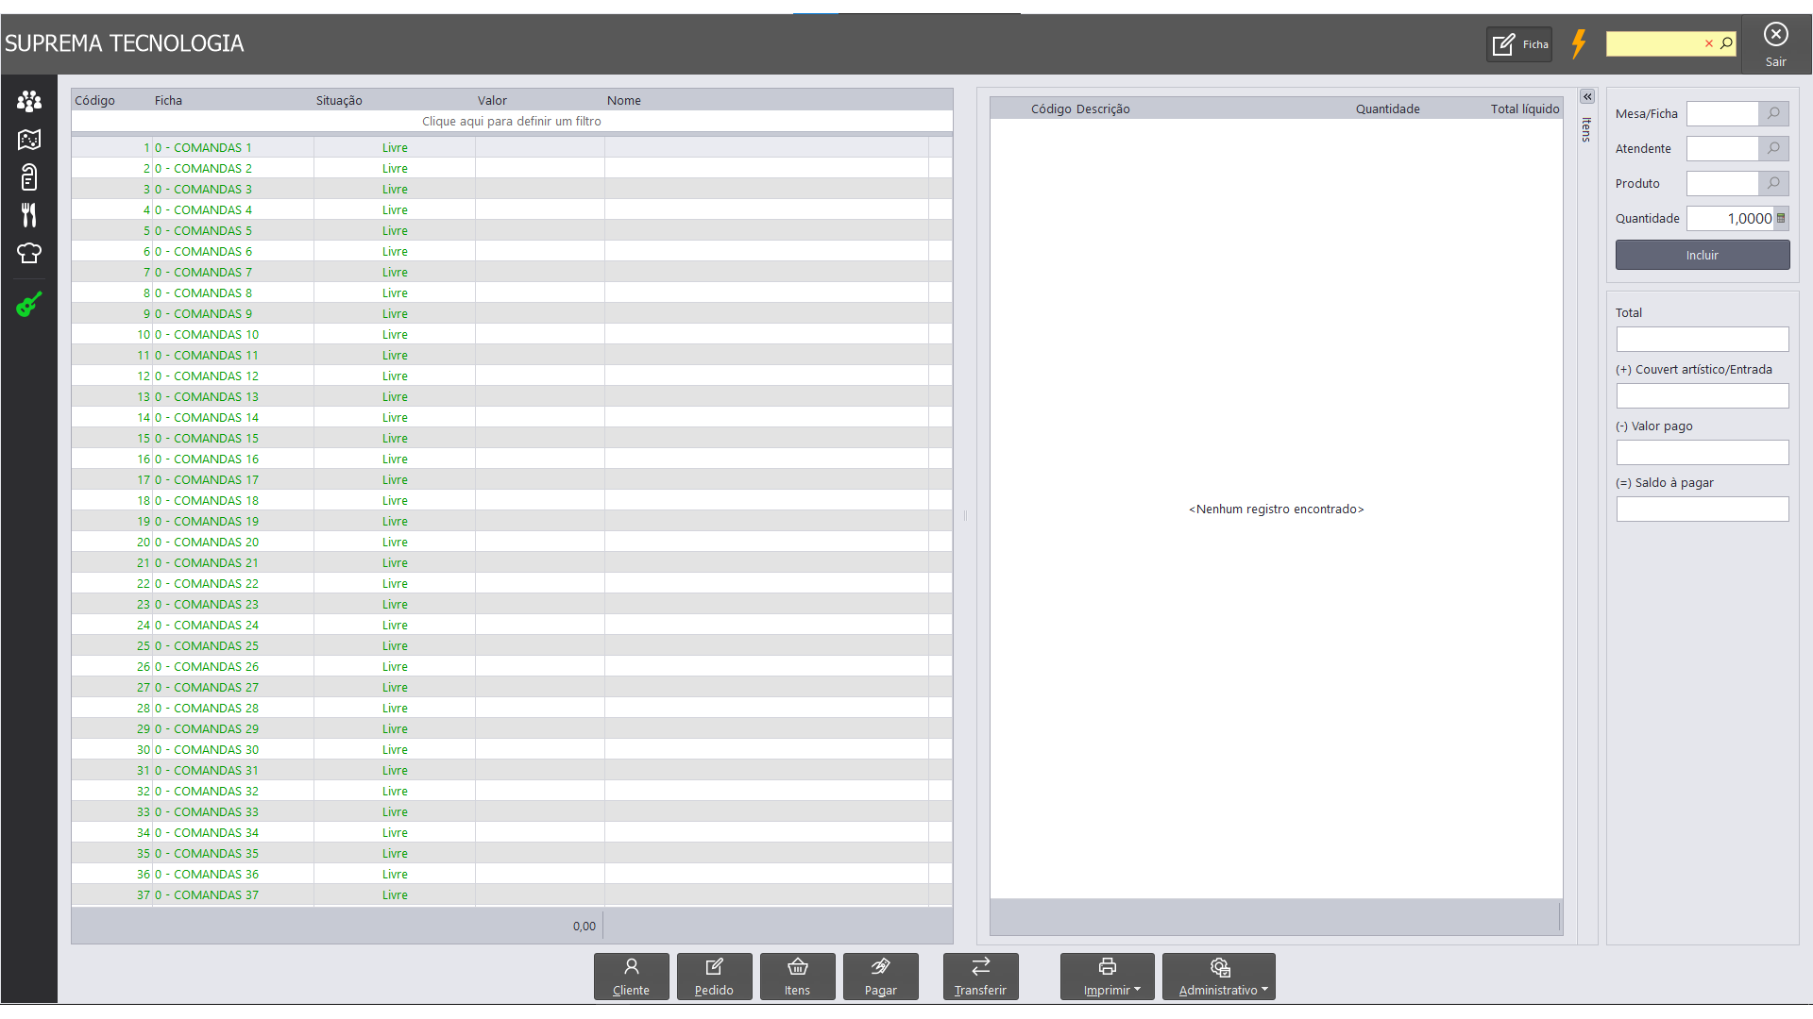Screen dimensions: 1813x1019
Task: Open Produto lookup magnifier
Action: (1774, 183)
